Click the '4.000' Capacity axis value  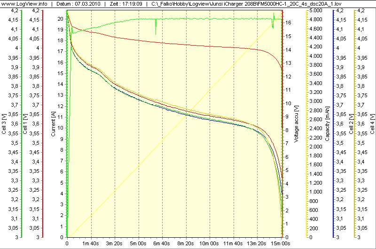point(316,56)
